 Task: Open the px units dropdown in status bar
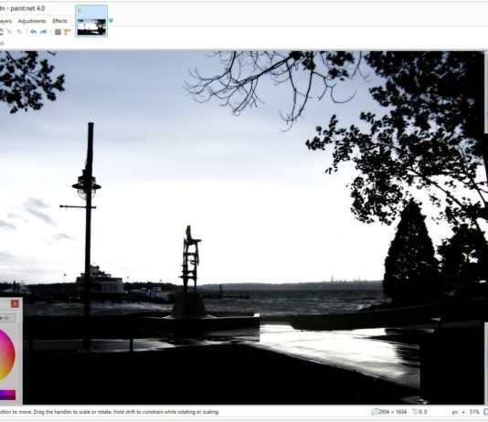tap(458, 412)
